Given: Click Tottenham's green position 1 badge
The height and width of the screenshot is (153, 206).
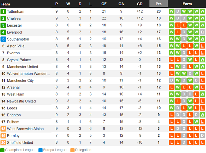Looking at the screenshot, I should pos(3,11).
